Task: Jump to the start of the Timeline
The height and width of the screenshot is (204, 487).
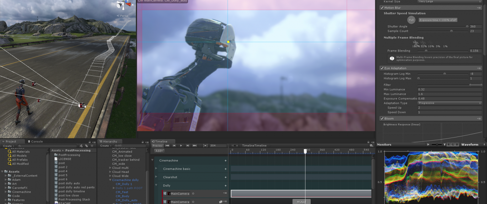Action: coord(168,146)
